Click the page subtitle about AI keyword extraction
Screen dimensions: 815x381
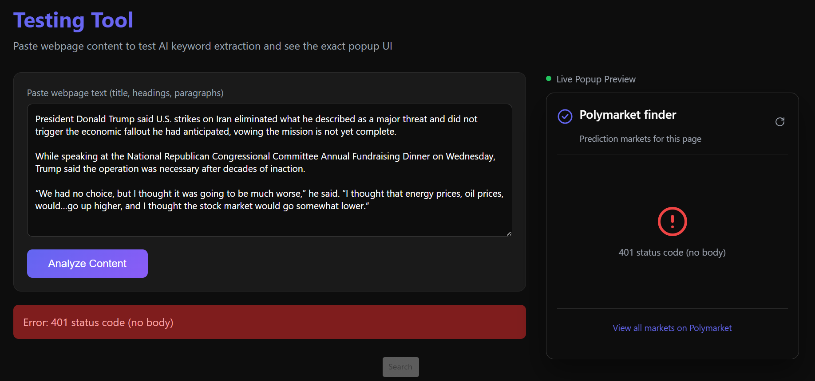tap(202, 46)
